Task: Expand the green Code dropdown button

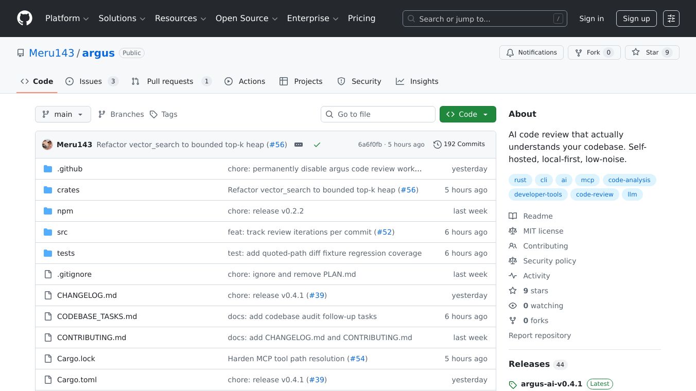Action: click(x=467, y=114)
